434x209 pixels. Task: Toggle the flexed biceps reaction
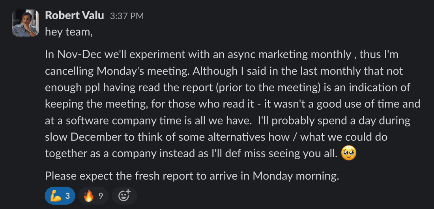coord(60,196)
